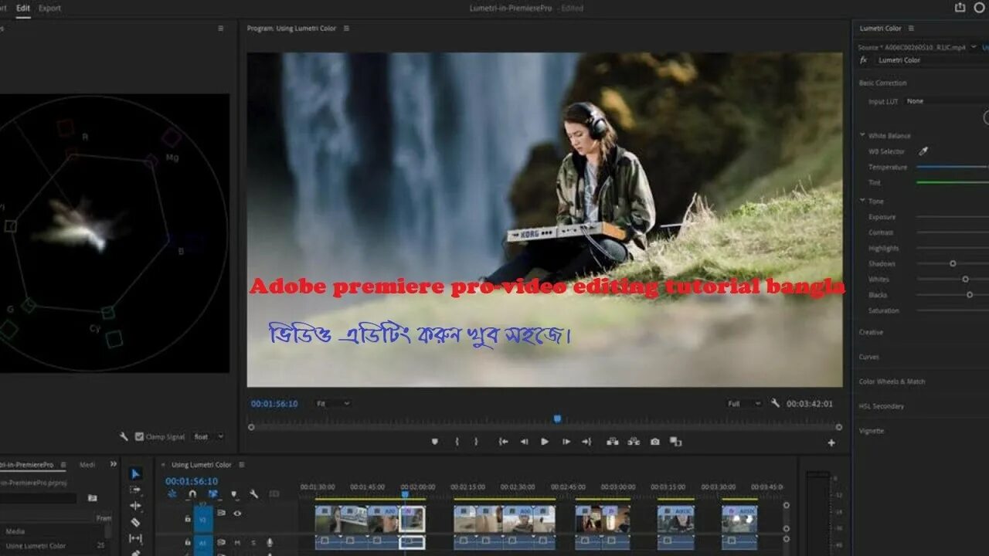The image size is (989, 556).
Task: Toggle V1 track output eye
Action: (237, 513)
